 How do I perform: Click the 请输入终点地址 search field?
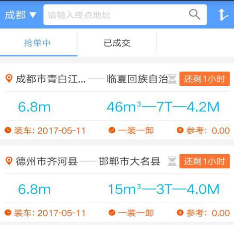coord(125,15)
